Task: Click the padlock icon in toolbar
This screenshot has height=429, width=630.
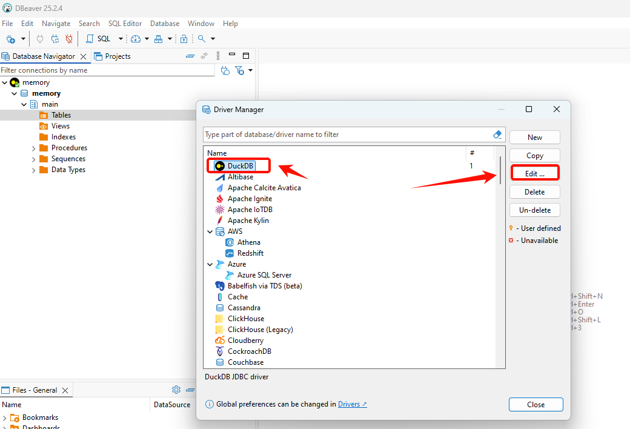Action: [184, 39]
